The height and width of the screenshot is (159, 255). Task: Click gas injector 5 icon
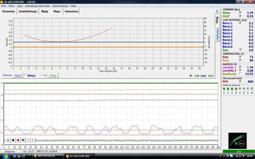pyautogui.click(x=240, y=89)
